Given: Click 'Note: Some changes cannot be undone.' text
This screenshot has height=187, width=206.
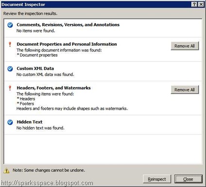Looking at the screenshot, I should click(49, 170).
